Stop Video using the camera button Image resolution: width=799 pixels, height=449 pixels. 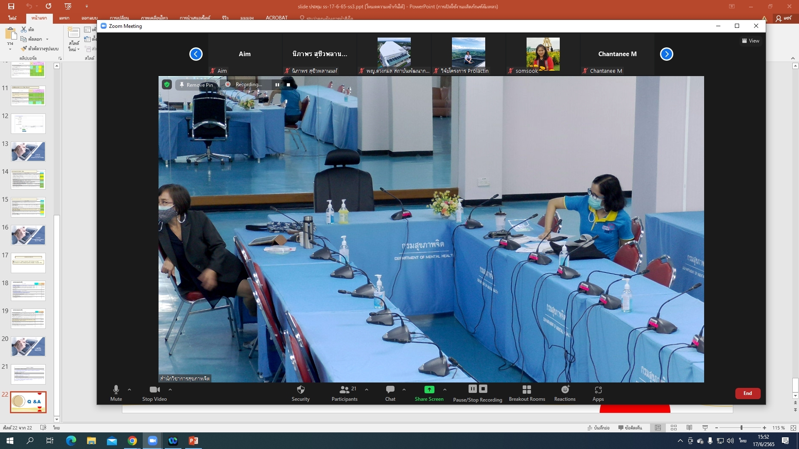pyautogui.click(x=154, y=390)
